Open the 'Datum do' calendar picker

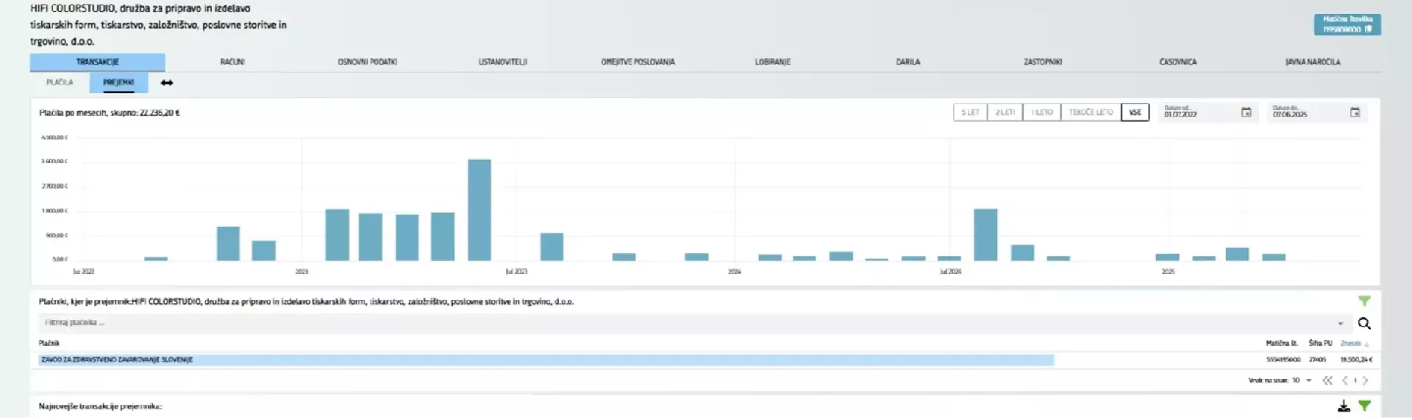coord(1355,112)
